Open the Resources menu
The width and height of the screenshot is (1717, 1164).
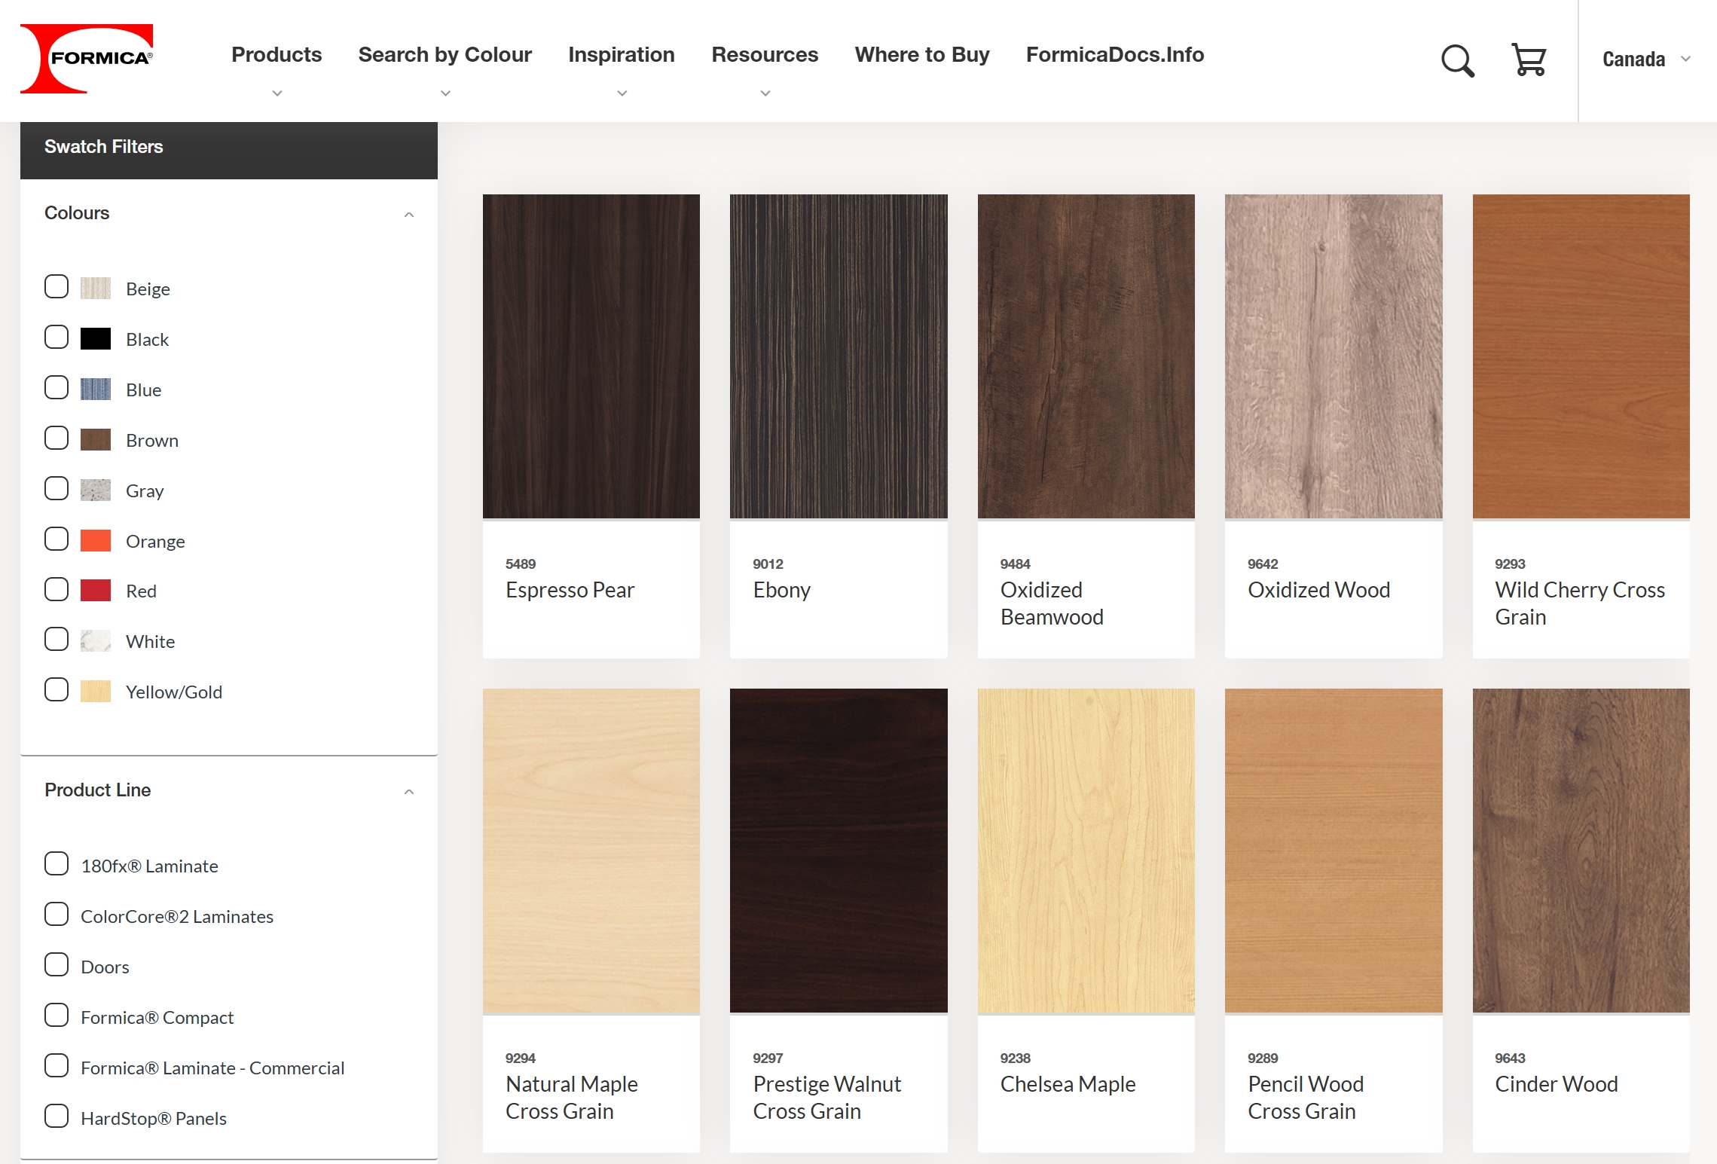click(x=765, y=55)
